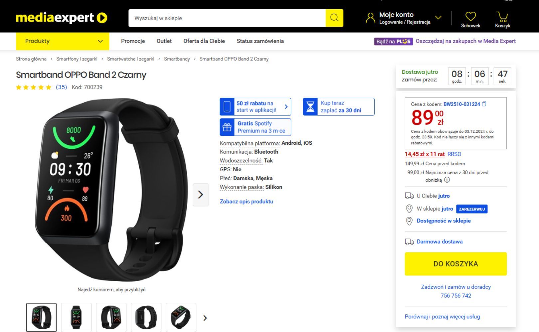This screenshot has height=332, width=539.
Task: Click Zobacz opis produktu link
Action: tap(246, 201)
